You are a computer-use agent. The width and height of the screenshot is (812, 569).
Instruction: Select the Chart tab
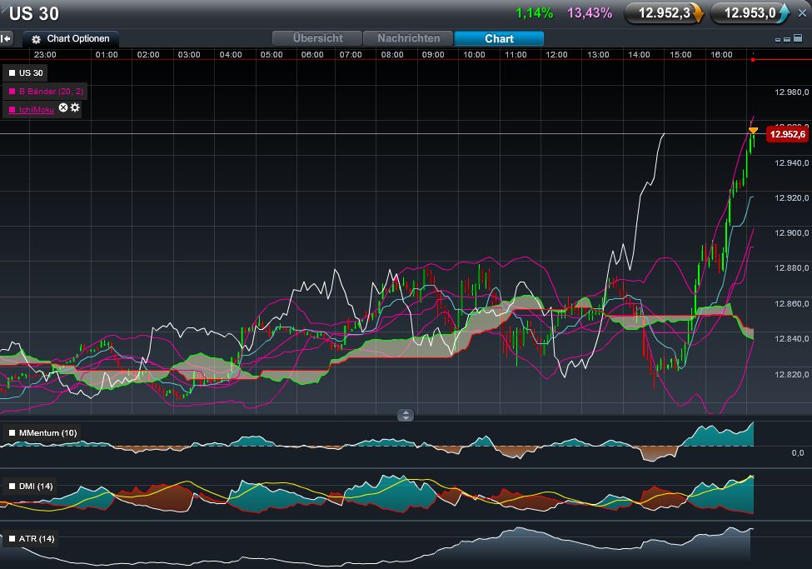coord(499,38)
